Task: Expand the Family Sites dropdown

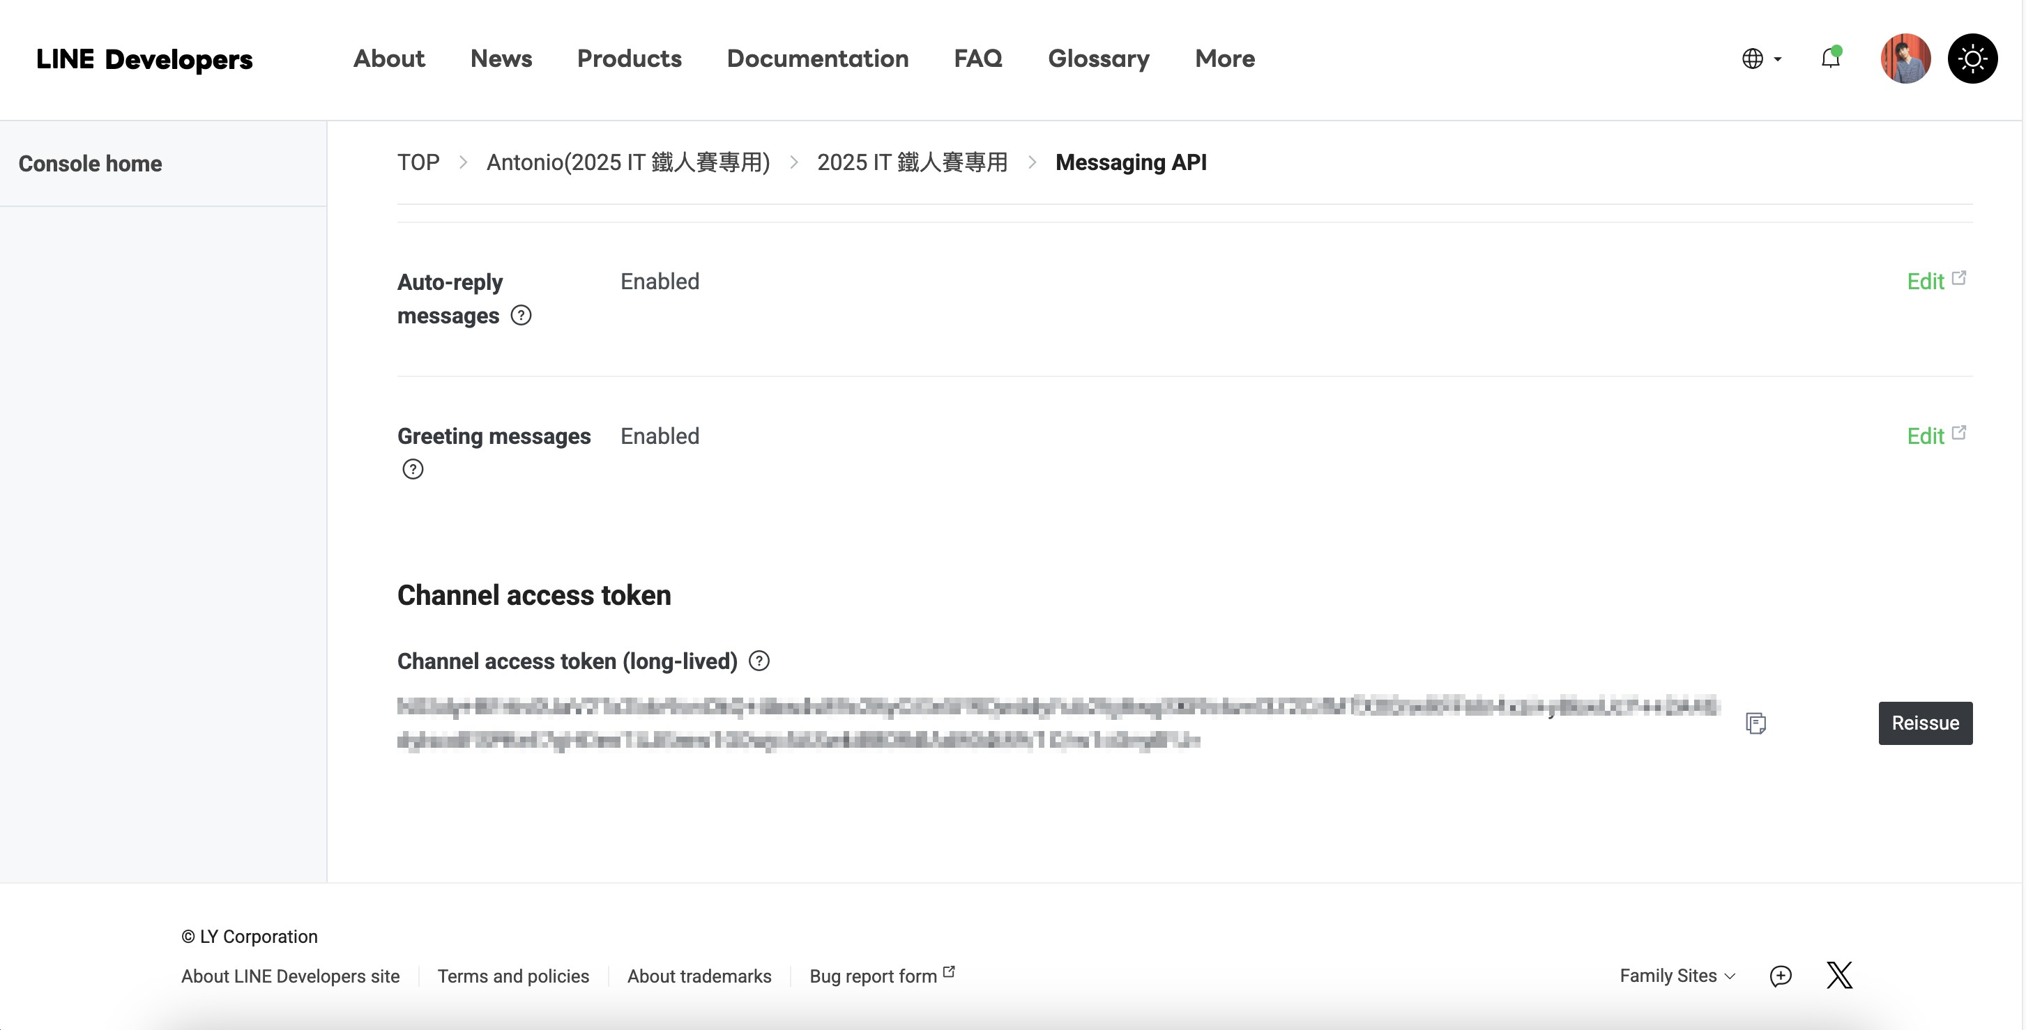Action: [1677, 976]
